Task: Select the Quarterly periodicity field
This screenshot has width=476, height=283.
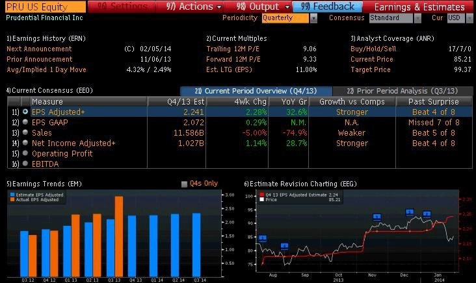Action: pos(285,18)
